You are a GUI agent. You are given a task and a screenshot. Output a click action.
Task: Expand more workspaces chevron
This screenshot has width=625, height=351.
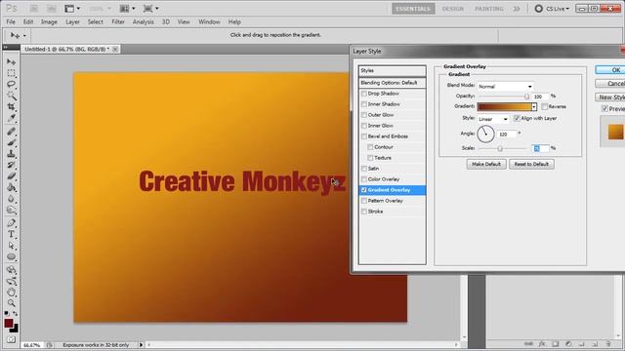pyautogui.click(x=517, y=9)
